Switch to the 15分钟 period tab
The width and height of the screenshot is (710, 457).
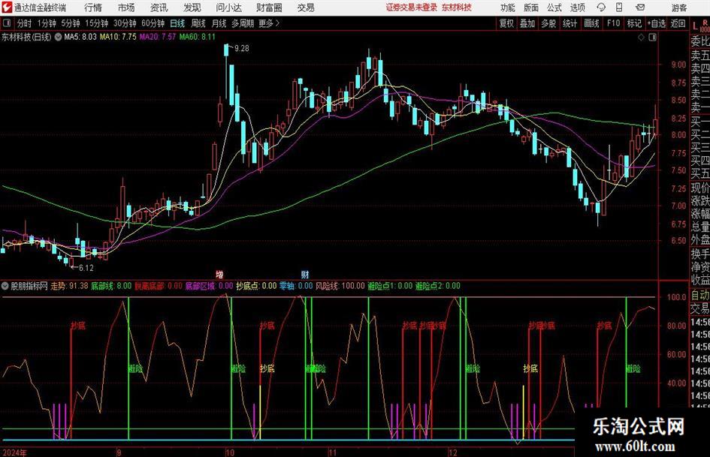click(x=97, y=23)
